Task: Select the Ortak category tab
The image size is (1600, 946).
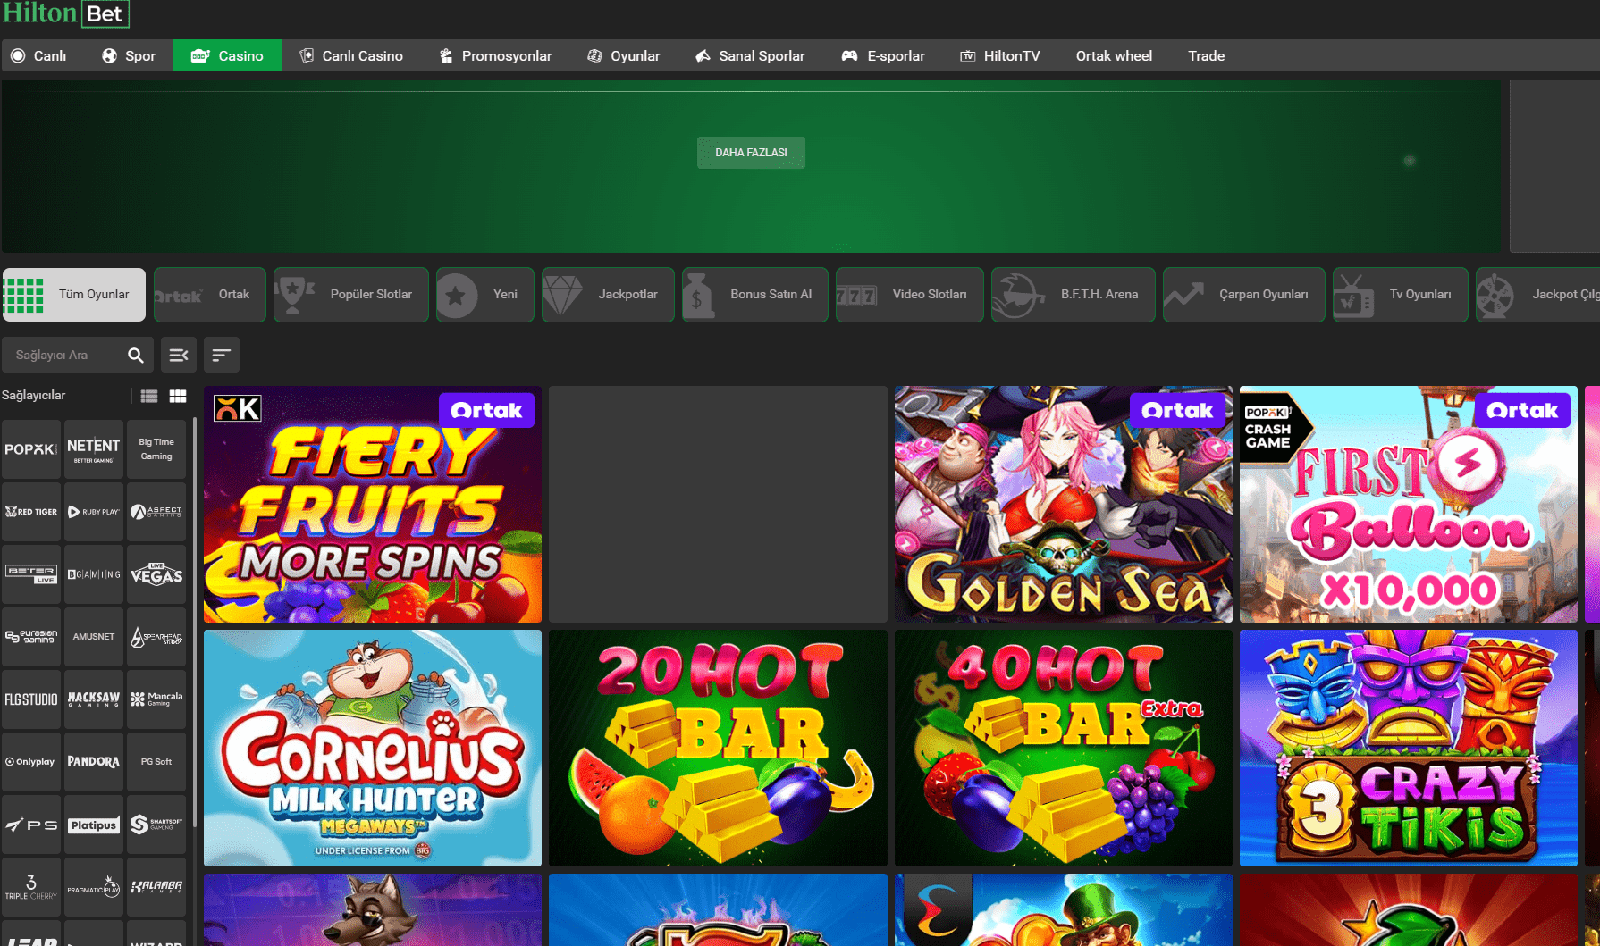Action: [x=210, y=295]
